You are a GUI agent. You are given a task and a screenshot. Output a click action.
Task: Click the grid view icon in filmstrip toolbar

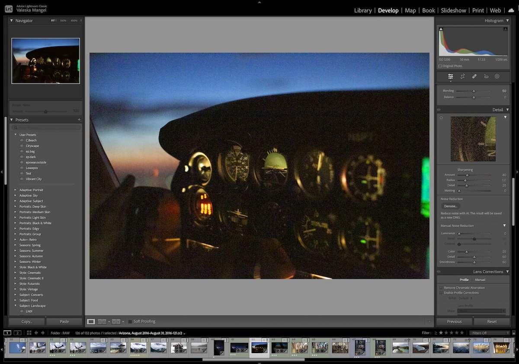(29, 333)
